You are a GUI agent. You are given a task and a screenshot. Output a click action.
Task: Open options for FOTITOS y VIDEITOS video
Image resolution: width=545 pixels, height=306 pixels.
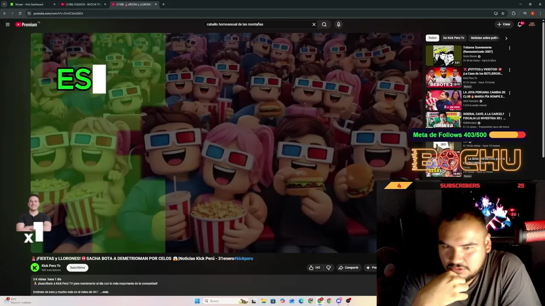[x=509, y=70]
